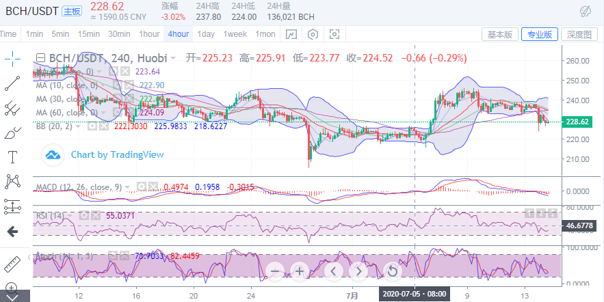Switch to the Time interval tab
This screenshot has height=302, width=604.
[x=8, y=34]
